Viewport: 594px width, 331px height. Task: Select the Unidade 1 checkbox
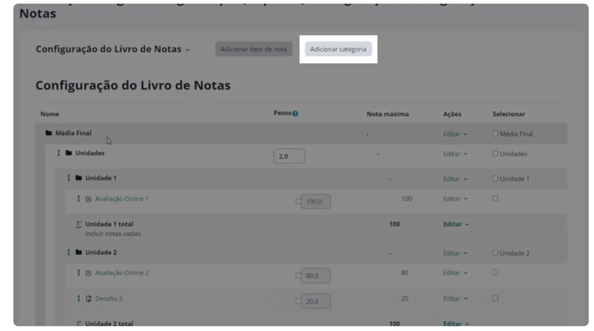click(x=495, y=178)
